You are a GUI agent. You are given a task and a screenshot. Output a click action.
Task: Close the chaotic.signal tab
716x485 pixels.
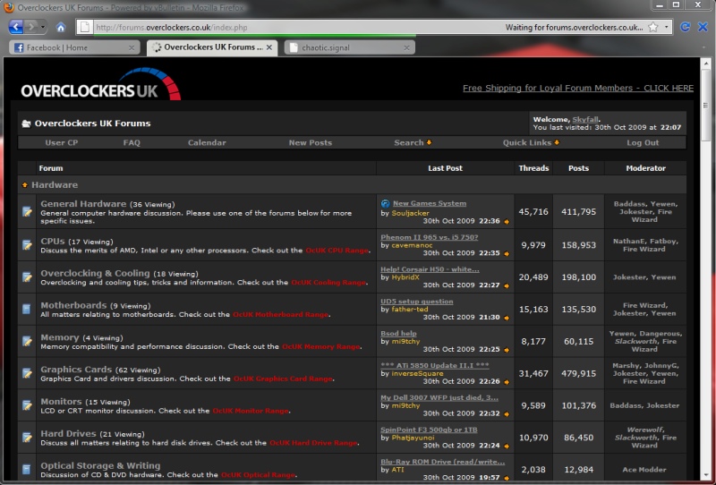[406, 47]
